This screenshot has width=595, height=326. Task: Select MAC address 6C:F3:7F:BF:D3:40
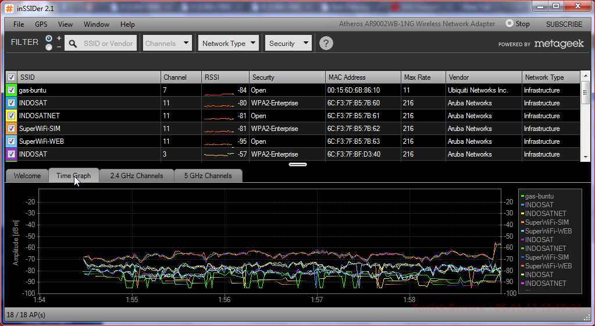[x=354, y=154]
